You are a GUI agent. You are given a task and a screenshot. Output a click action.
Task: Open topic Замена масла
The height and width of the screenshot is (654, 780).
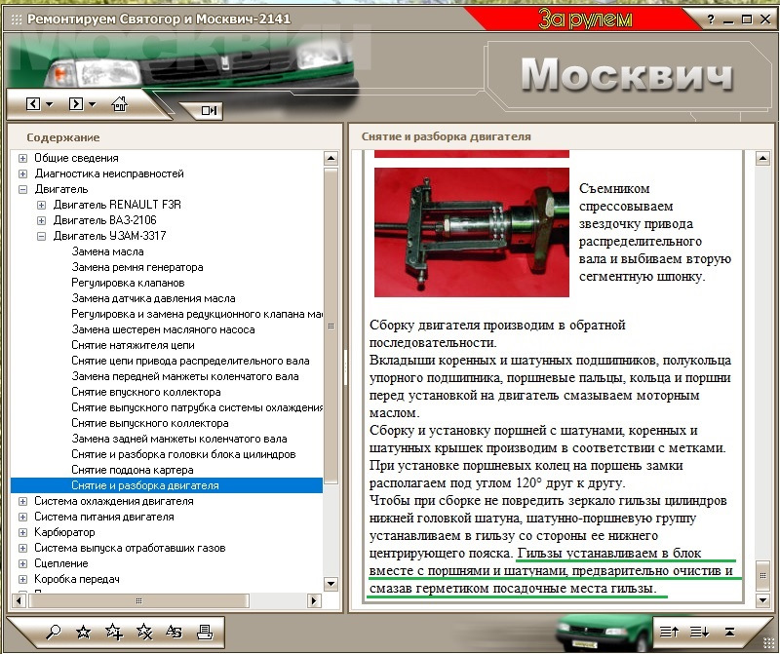107,251
